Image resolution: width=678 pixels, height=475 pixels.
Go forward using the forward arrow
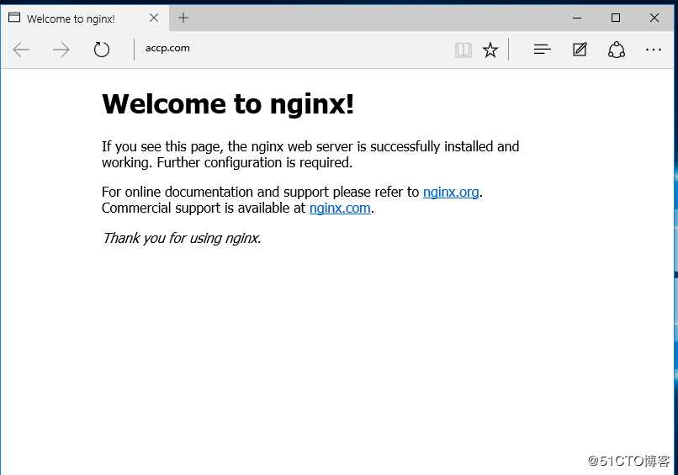[61, 50]
